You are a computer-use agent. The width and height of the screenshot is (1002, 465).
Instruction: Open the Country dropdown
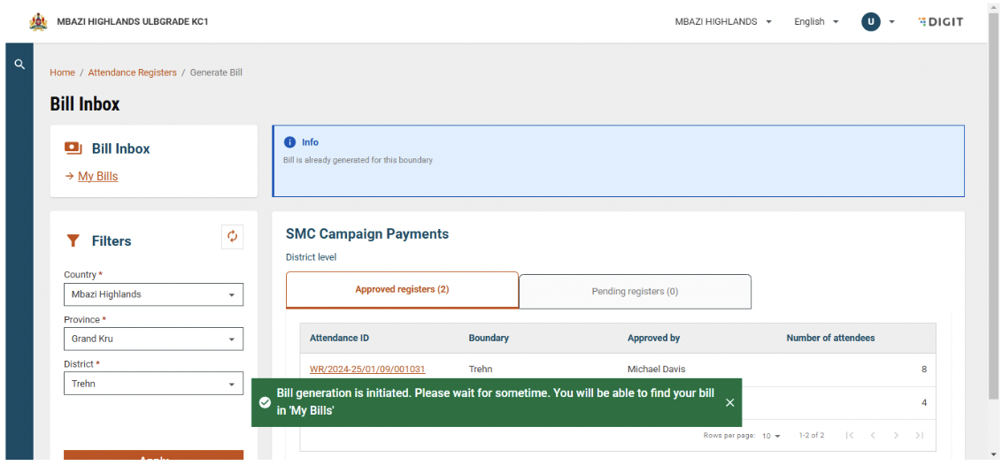point(153,294)
